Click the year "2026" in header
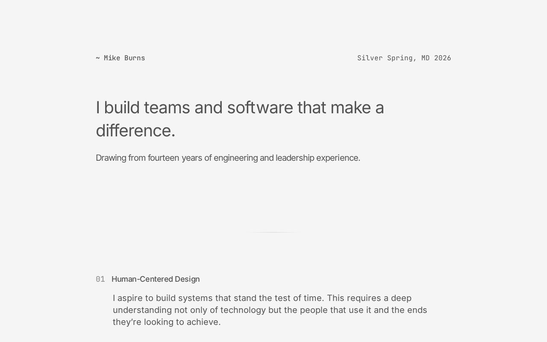Image resolution: width=547 pixels, height=342 pixels. (x=443, y=58)
